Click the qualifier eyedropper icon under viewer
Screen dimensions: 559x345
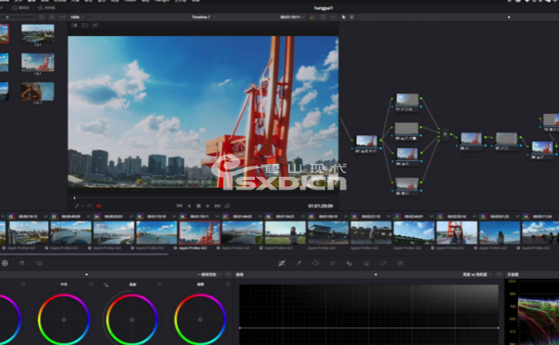click(x=77, y=206)
